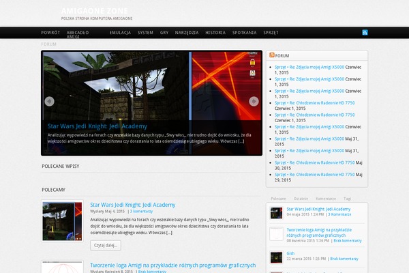Open sidebar Tworzenie loga Amigi link
Image resolution: width=409 pixels, height=273 pixels.
[319, 233]
